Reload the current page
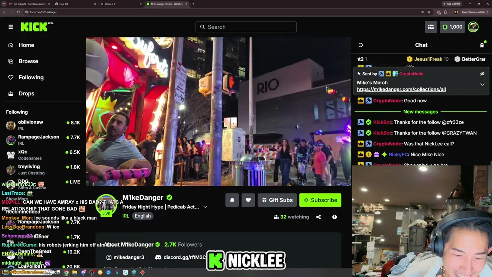 click(18, 12)
